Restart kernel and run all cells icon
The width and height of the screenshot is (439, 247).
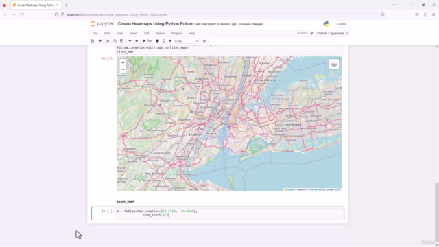tap(170, 41)
